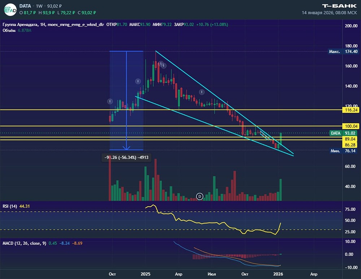Select the 89.04 yellow level price tag
This screenshot has width=361, height=279.
(351, 139)
